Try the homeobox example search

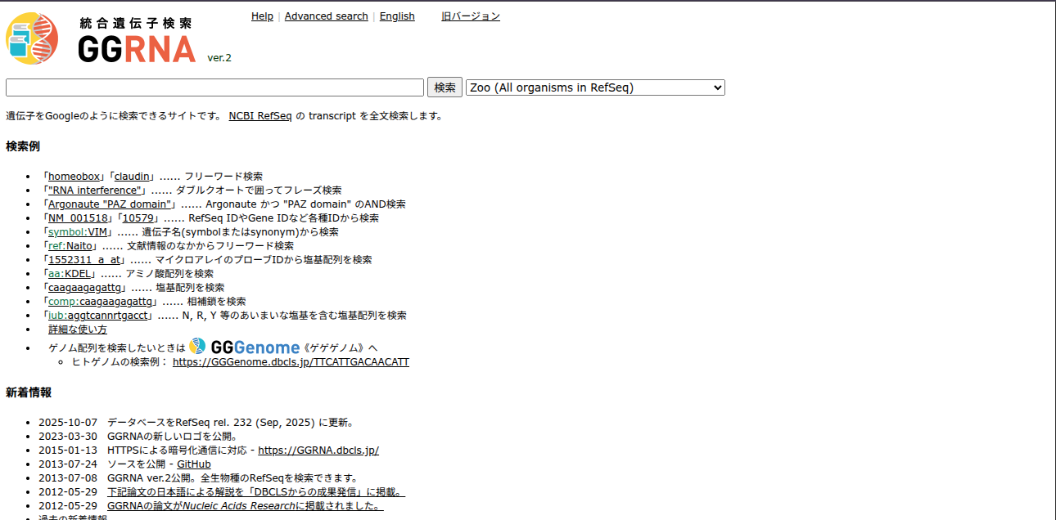click(74, 177)
